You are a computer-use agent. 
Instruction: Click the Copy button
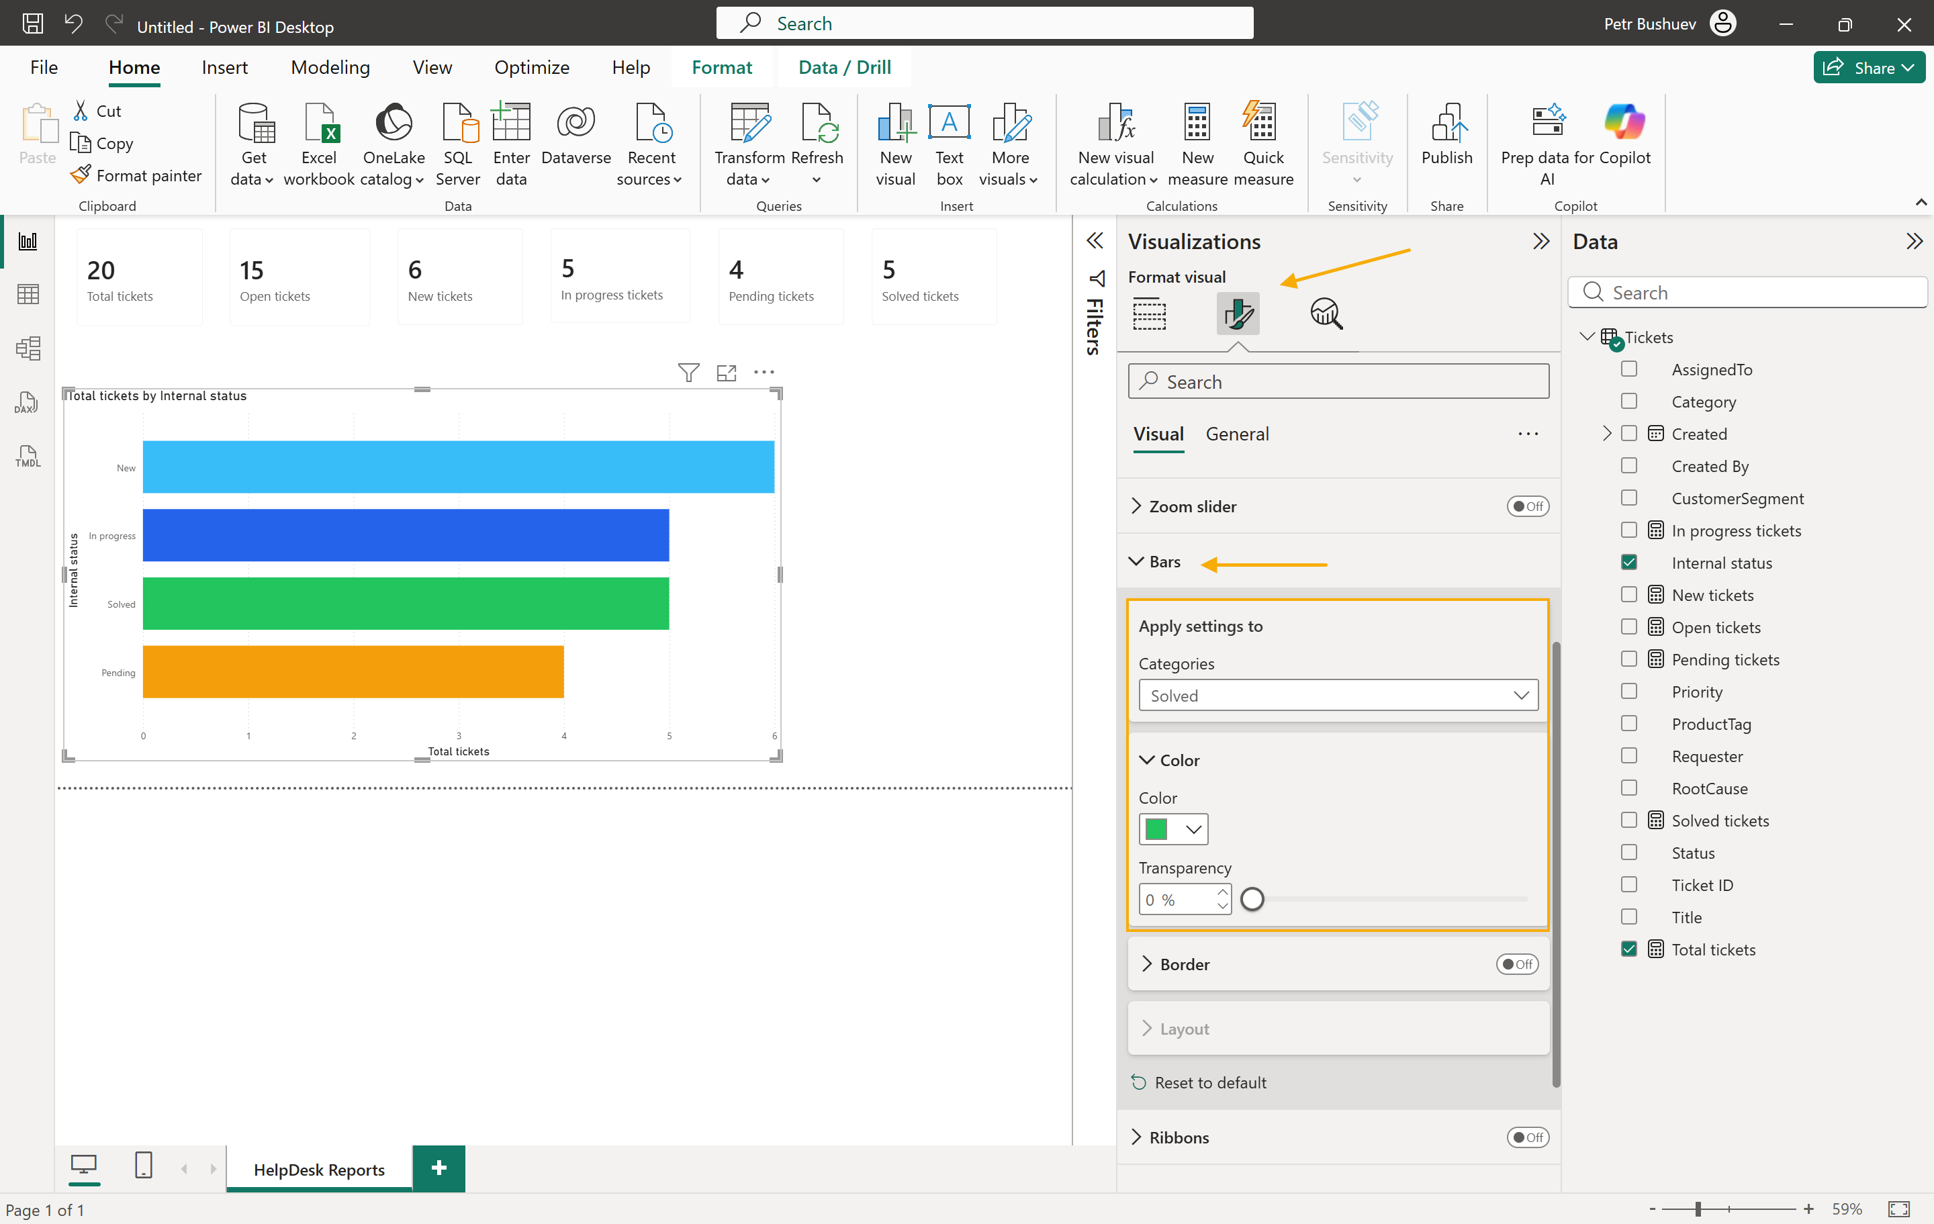click(102, 143)
